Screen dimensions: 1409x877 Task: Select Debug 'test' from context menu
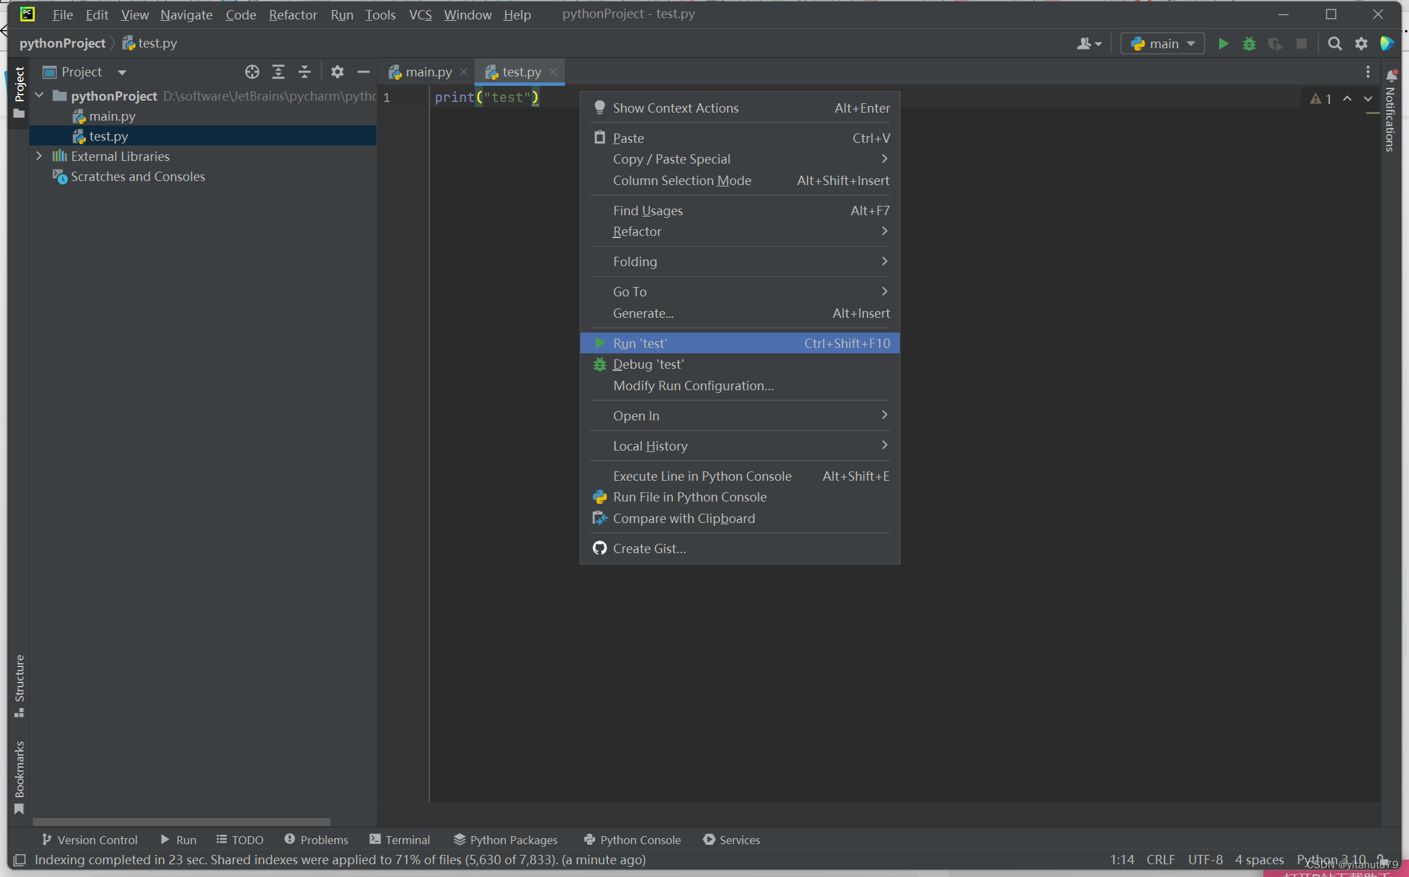[739, 364]
